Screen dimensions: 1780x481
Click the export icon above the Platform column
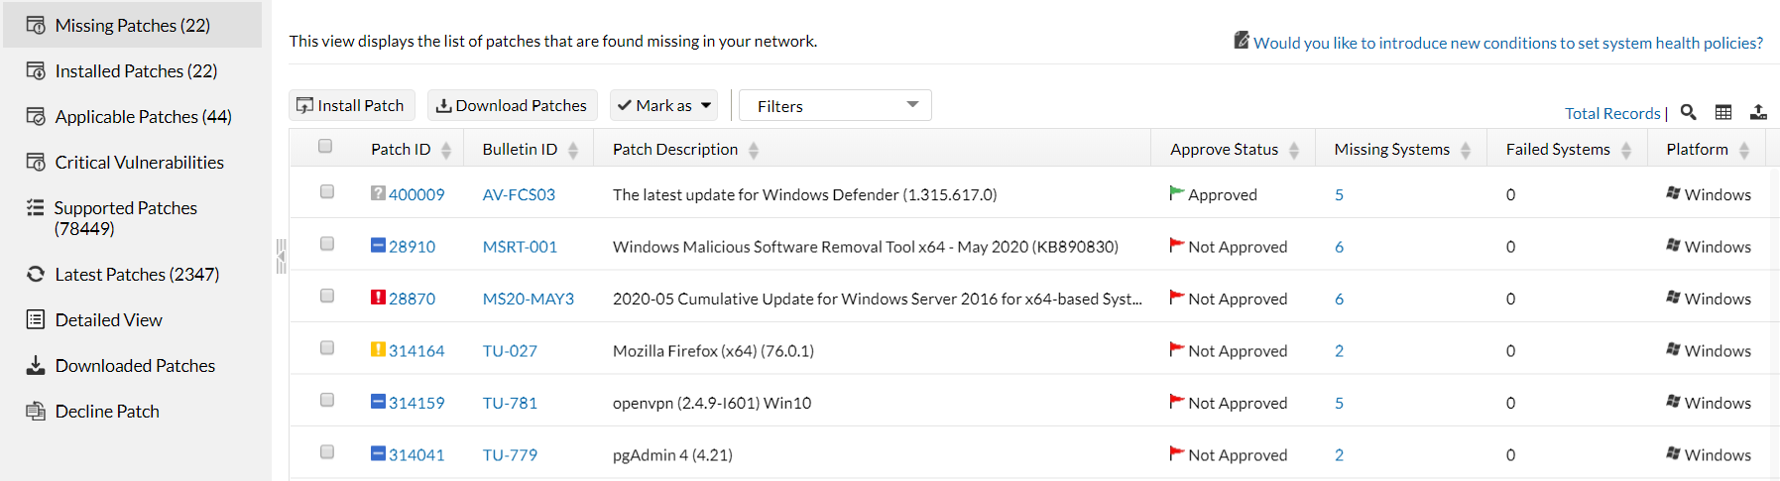pyautogui.click(x=1758, y=112)
